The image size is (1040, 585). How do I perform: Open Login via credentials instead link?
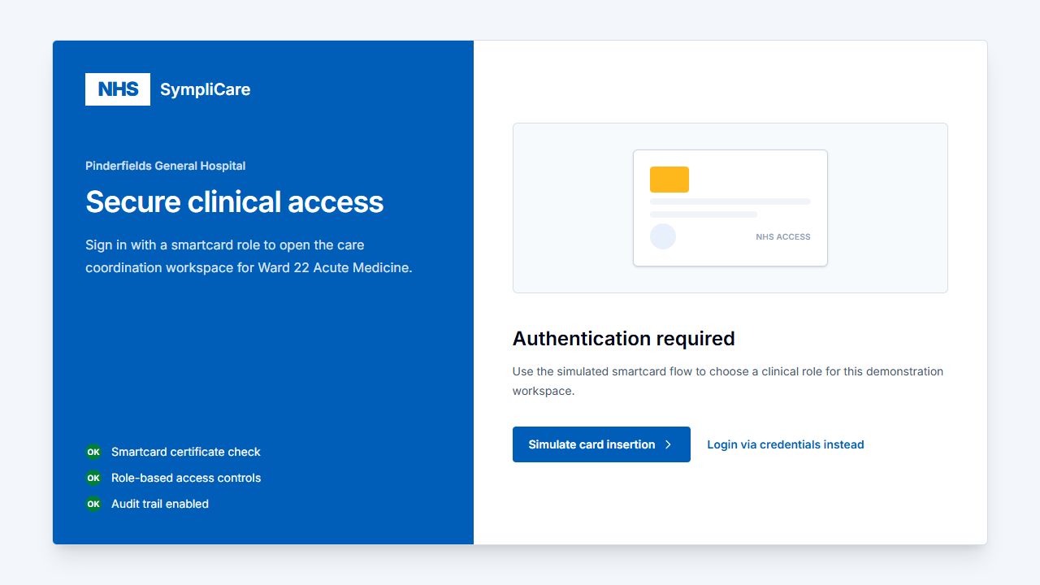(x=786, y=444)
